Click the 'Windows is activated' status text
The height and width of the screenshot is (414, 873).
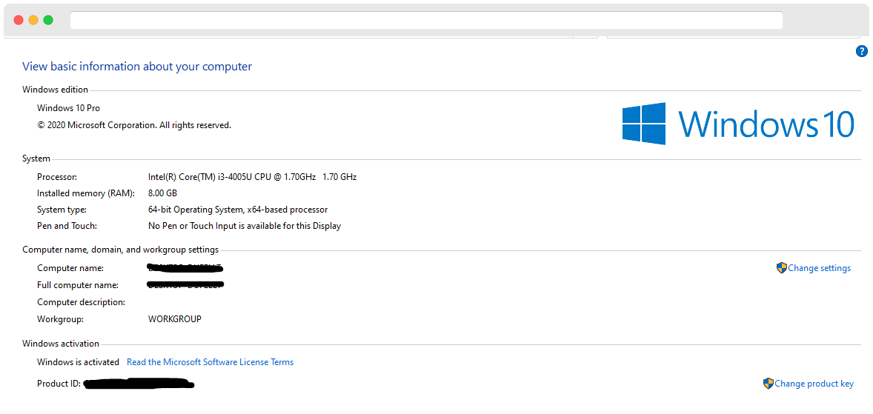click(78, 362)
